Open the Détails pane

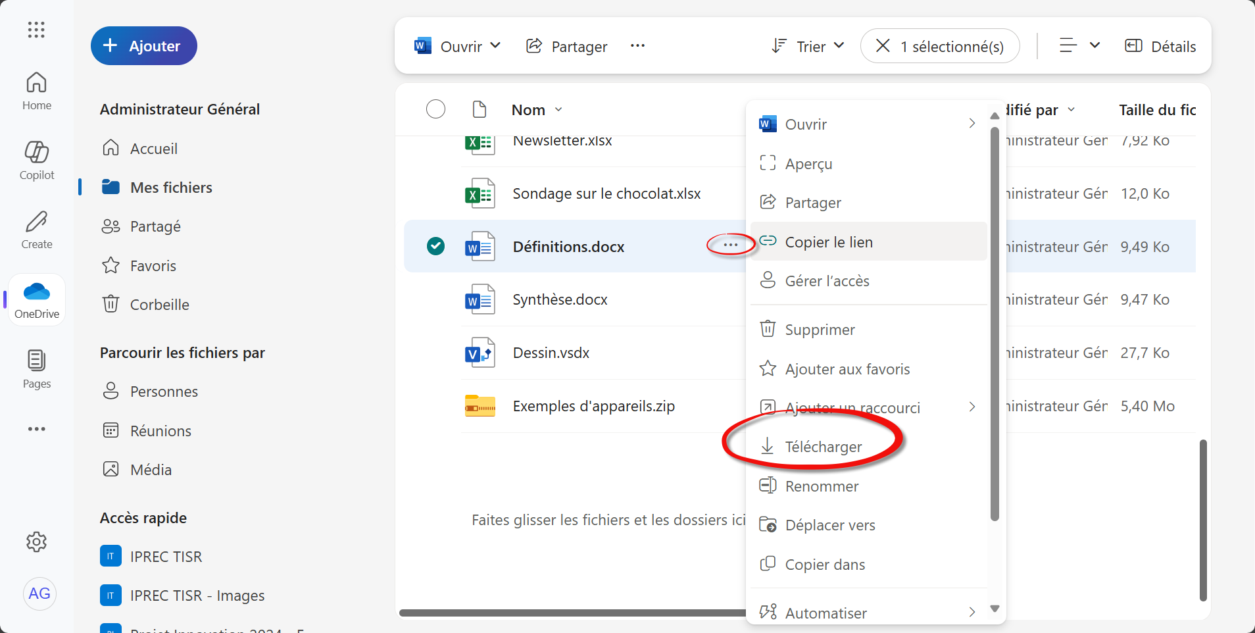(1160, 46)
